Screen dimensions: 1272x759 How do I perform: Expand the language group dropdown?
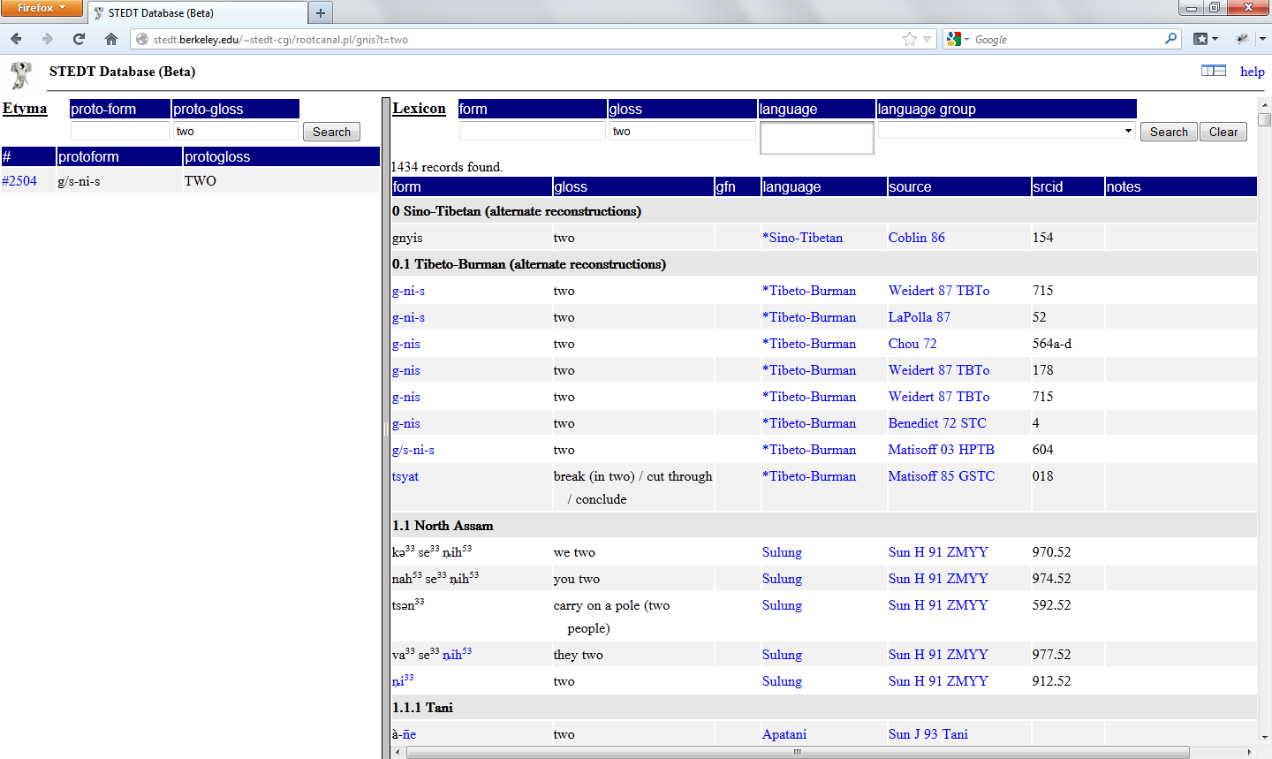pos(1128,131)
